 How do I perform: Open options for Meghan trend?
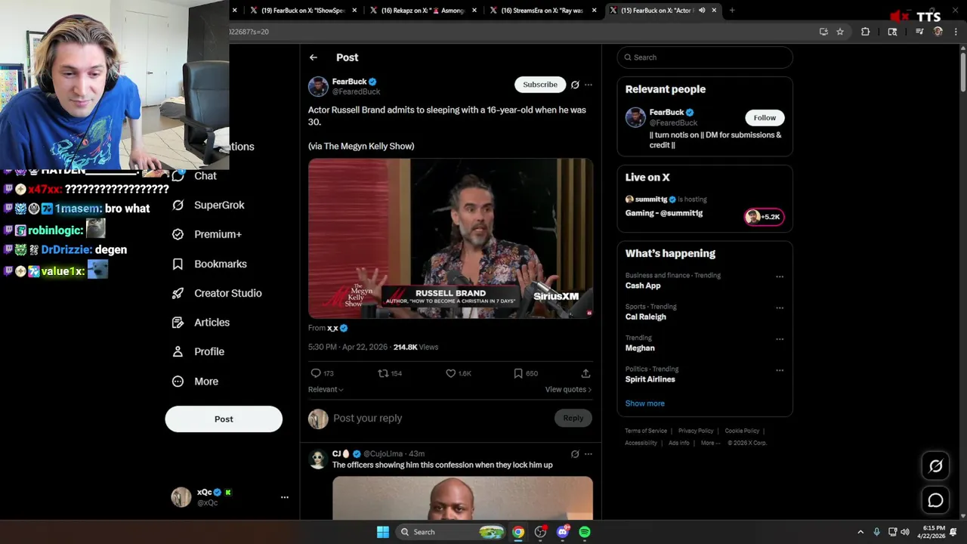(x=780, y=339)
